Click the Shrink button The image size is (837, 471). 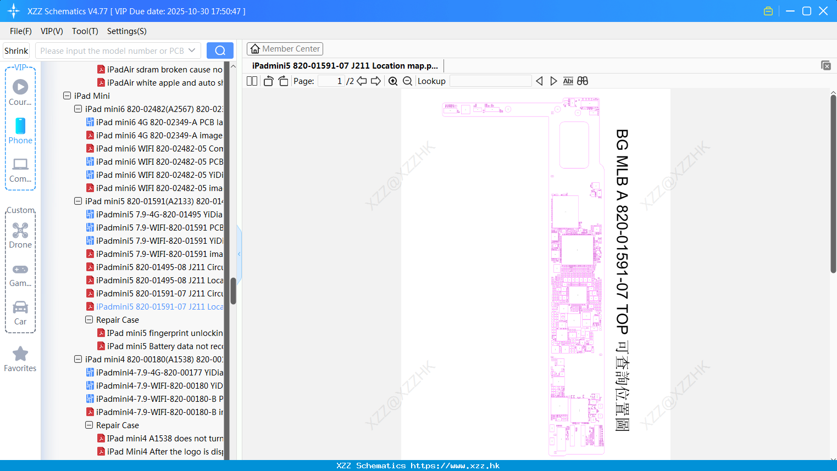tap(16, 51)
